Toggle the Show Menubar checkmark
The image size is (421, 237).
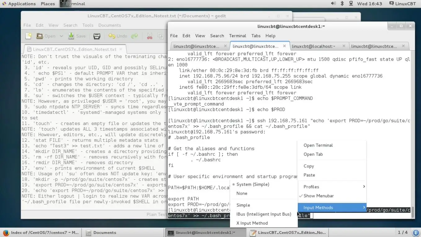pos(332,196)
